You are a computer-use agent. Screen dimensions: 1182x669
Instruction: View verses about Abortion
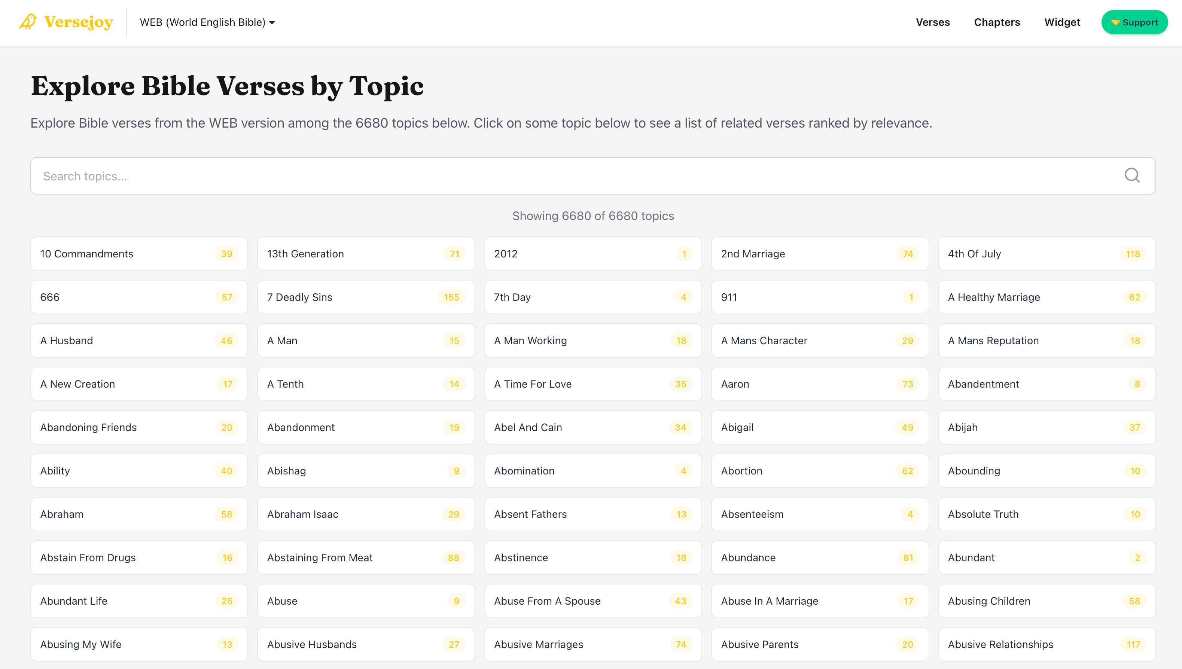[820, 470]
